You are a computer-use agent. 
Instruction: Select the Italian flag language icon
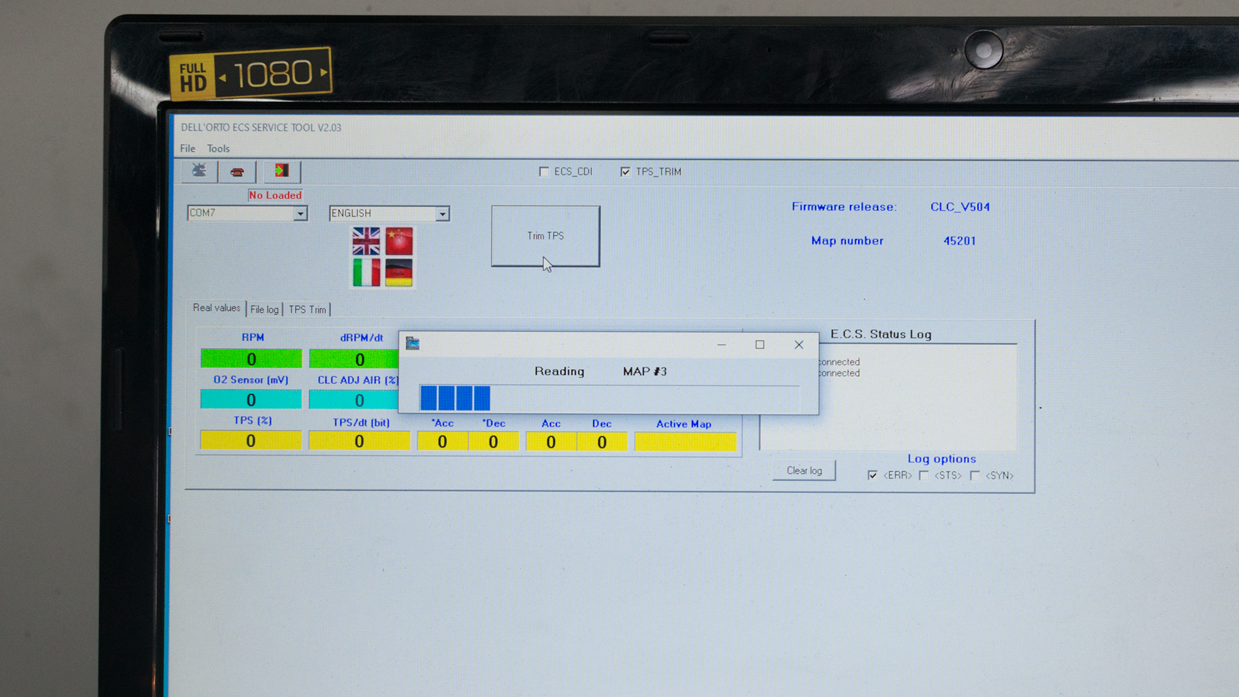pos(366,272)
